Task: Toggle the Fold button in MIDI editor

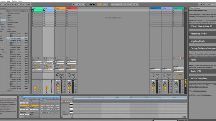Action: [x=64, y=102]
